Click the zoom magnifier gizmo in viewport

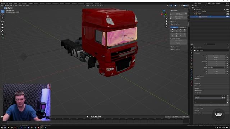point(166,19)
